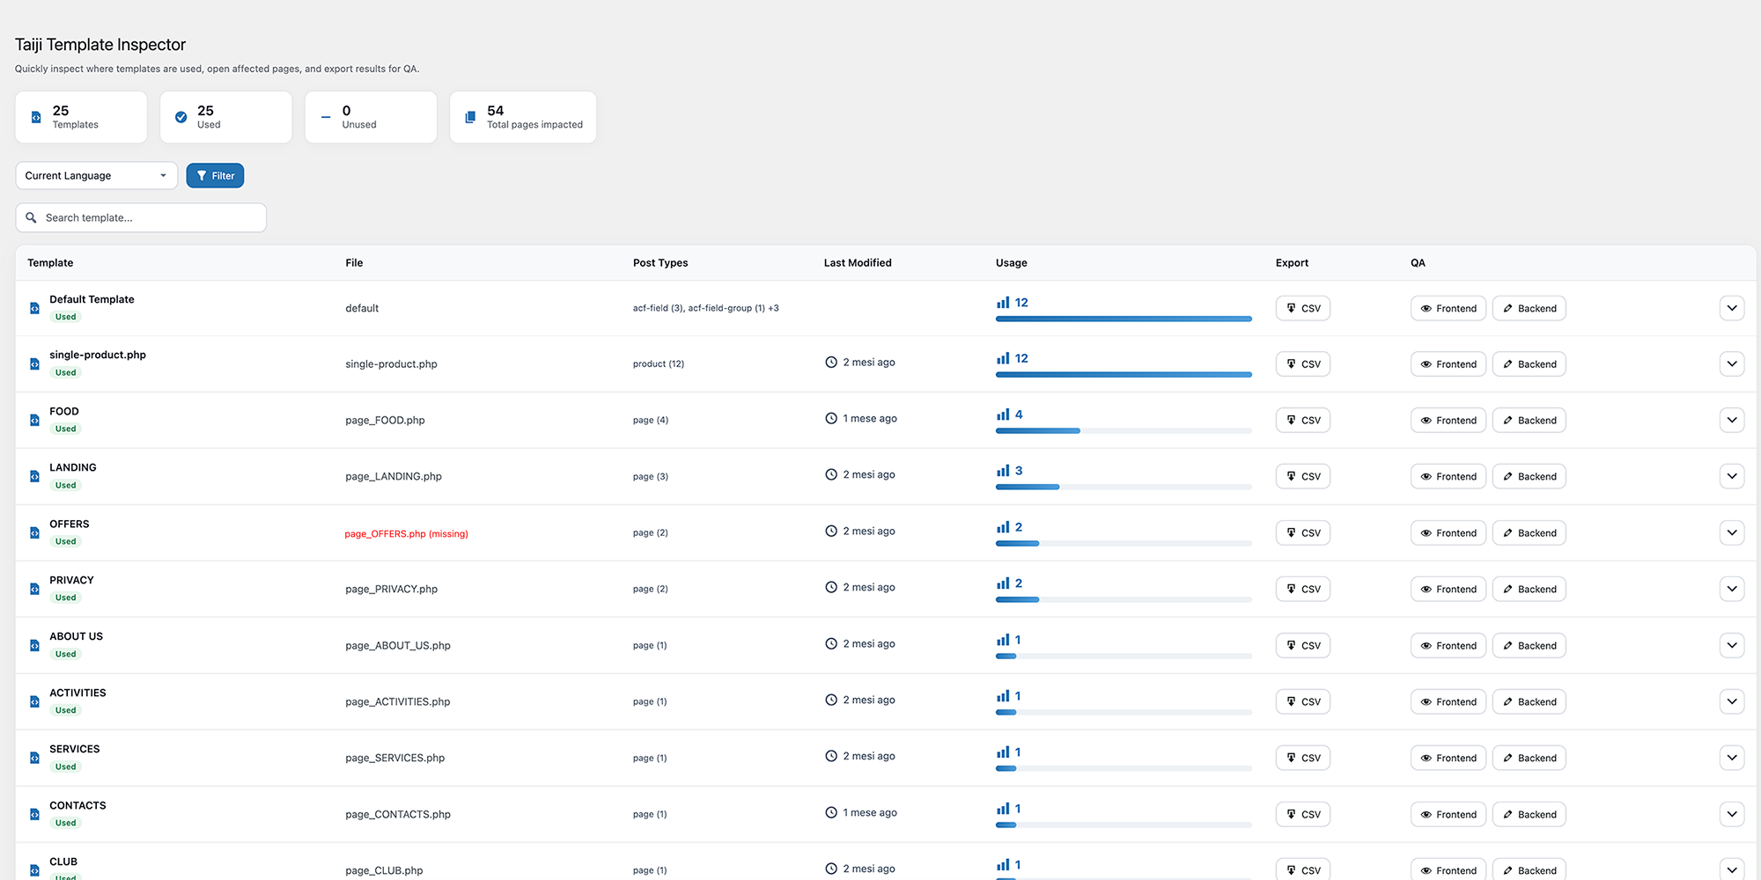
Task: Click the funnel icon inside the Filter button
Action: pyautogui.click(x=203, y=175)
